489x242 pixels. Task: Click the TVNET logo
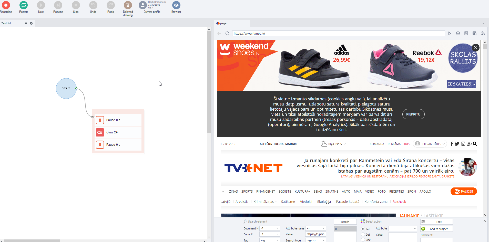253,168
